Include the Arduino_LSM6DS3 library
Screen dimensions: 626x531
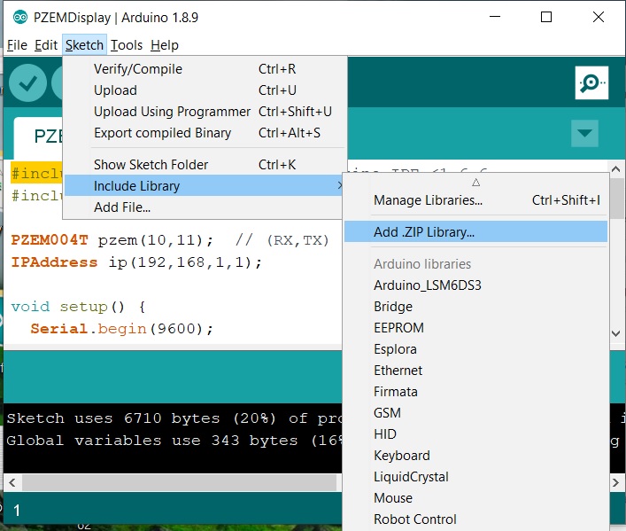475,285
